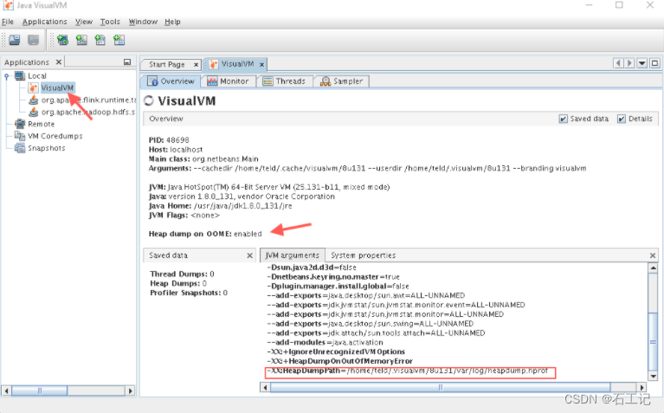This screenshot has width=664, height=413.
Task: Click the Heap dump on OOME text
Action: 205,234
